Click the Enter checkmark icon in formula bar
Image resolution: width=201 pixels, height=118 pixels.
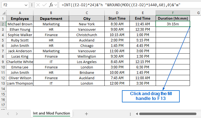coord(44,5)
